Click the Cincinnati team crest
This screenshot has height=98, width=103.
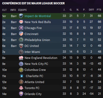[21, 34]
